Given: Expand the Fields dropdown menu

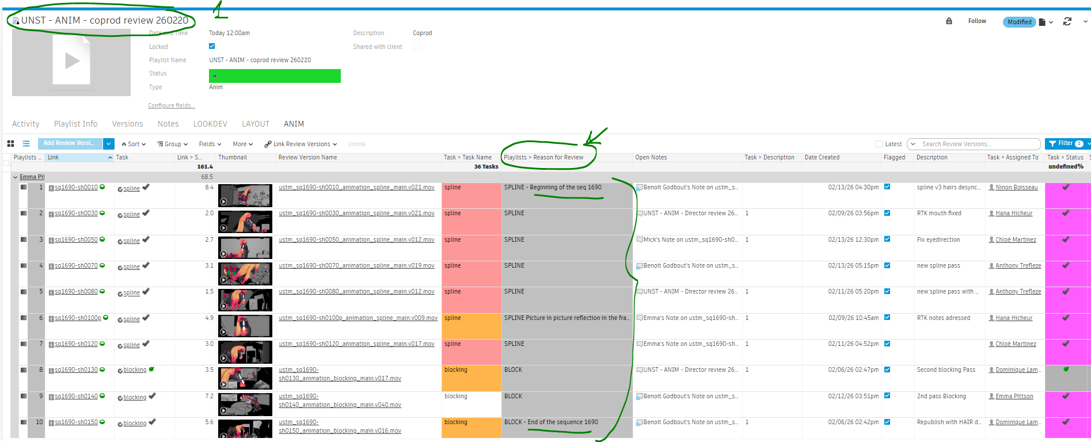Looking at the screenshot, I should 210,144.
